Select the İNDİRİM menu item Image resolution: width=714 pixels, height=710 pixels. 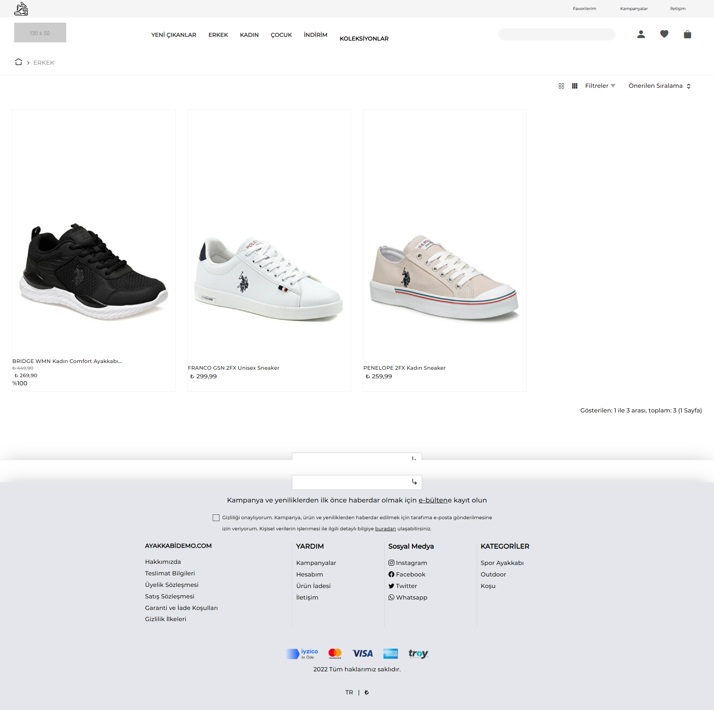tap(315, 35)
